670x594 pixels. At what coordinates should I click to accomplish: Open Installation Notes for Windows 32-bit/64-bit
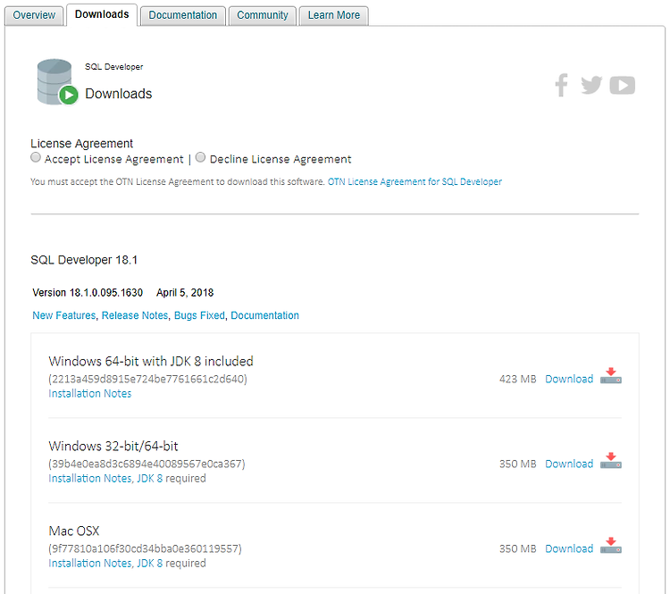pos(89,478)
